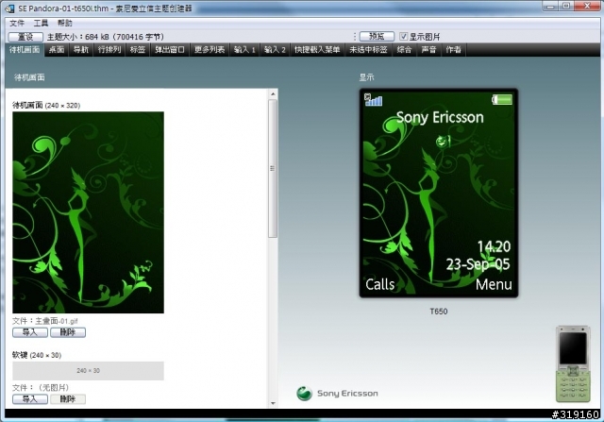604x422 pixels.
Task: Switch to the 声音 tab
Action: coord(428,50)
